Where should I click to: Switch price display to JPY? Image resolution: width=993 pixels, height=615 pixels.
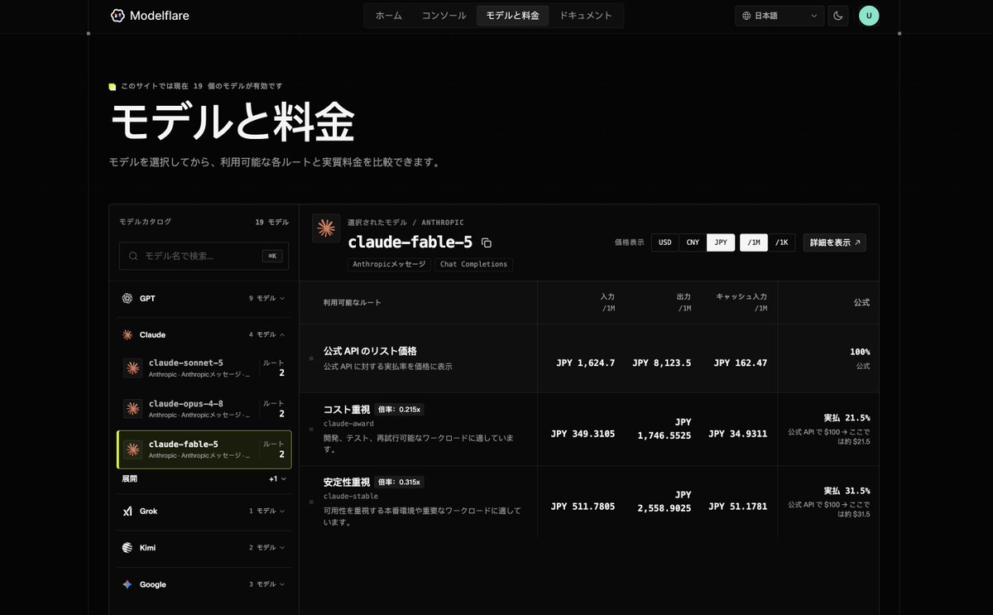pyautogui.click(x=721, y=243)
